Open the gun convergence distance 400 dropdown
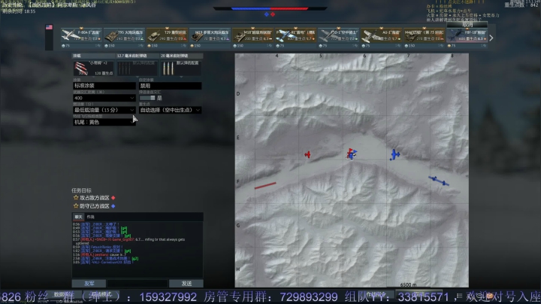This screenshot has width=541, height=304. click(104, 98)
